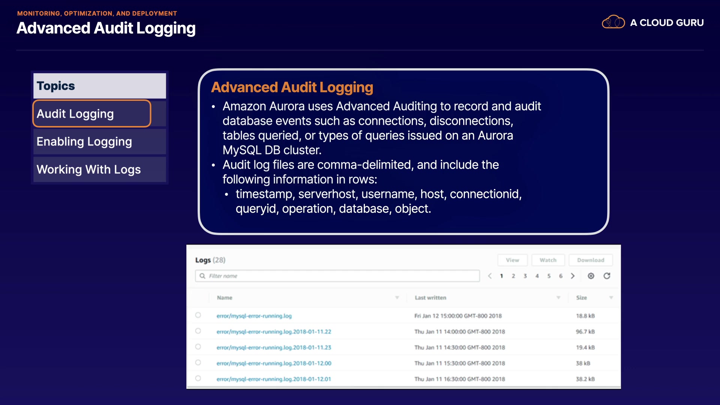The image size is (720, 405).
Task: Open the Name column sort arrow
Action: pos(397,298)
